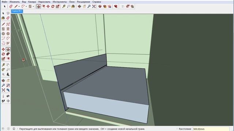Switch to the Сцена №3 scene tab
Image resolution: width=234 pixels, height=131 pixels.
tap(17, 11)
